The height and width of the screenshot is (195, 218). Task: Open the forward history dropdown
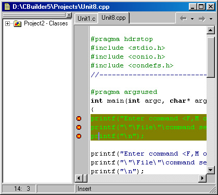pyautogui.click(x=211, y=19)
